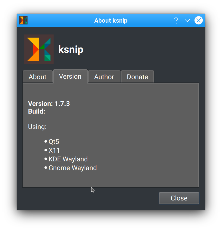Open context-sensitive help via the question mark icon
This screenshot has height=230, width=222.
[x=176, y=20]
